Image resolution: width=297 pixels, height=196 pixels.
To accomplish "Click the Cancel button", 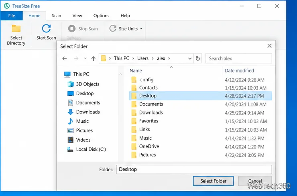I will click(x=255, y=181).
